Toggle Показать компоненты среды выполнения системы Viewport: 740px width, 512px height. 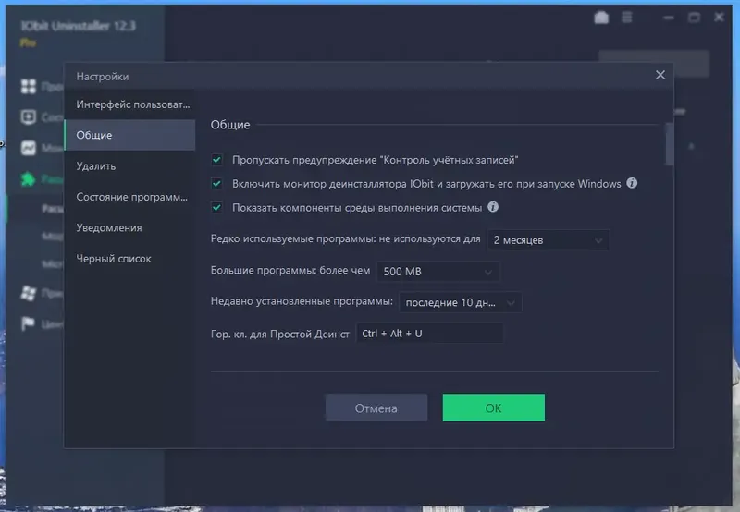coord(217,207)
